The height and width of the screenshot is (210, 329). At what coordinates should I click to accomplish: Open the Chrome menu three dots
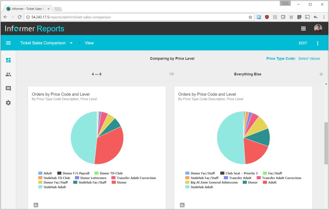(x=324, y=17)
